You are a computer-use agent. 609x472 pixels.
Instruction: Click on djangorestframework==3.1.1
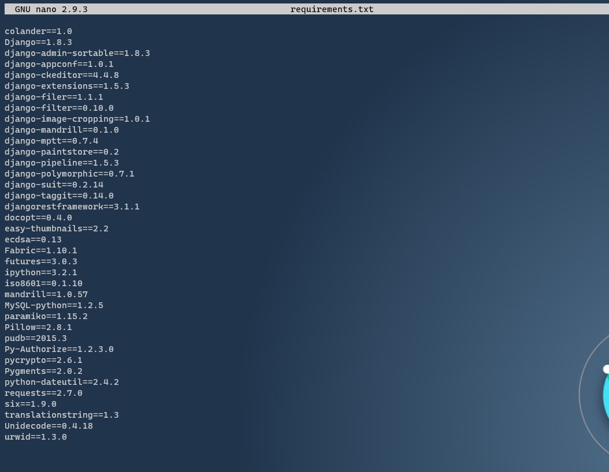(72, 207)
